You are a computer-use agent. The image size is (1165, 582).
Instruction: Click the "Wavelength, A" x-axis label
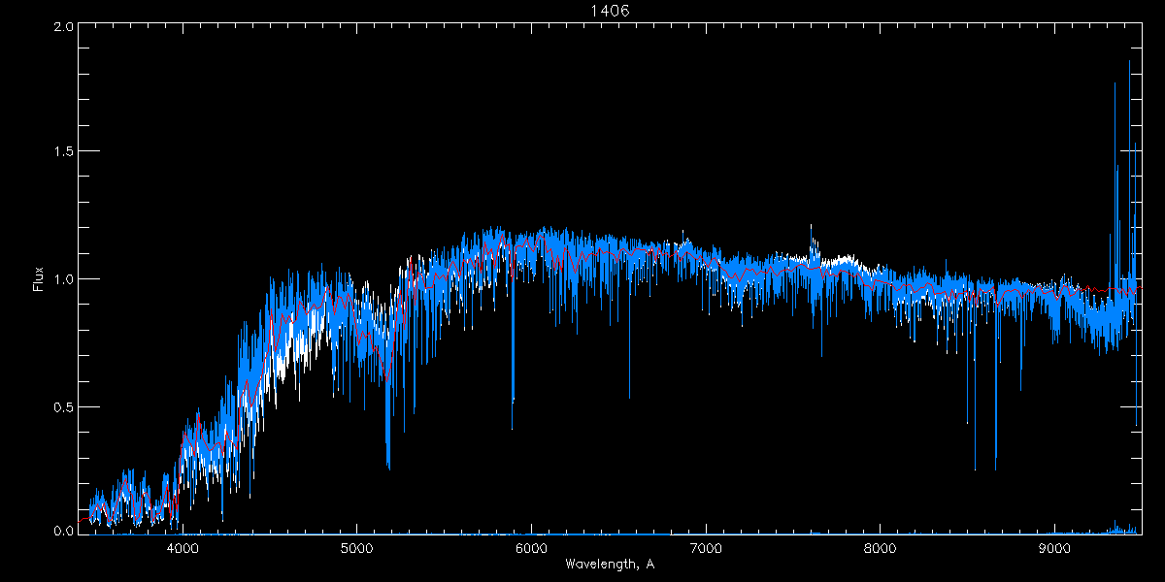pos(609,564)
